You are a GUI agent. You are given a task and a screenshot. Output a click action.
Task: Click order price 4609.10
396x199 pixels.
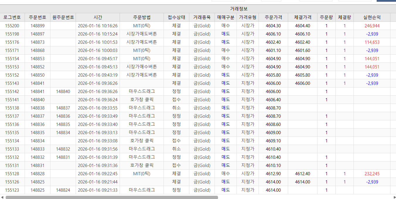(x=273, y=141)
